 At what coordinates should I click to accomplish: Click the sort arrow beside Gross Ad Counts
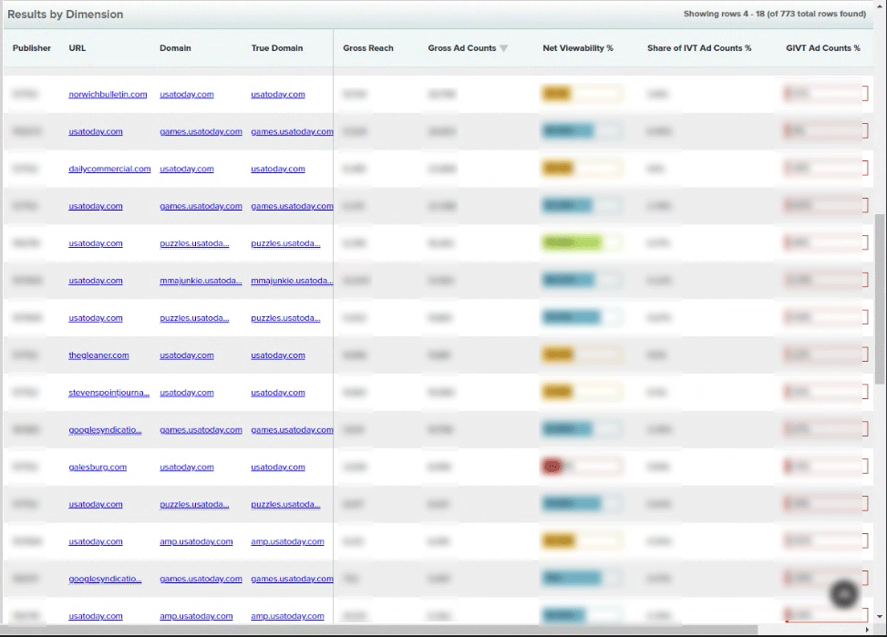pos(503,48)
